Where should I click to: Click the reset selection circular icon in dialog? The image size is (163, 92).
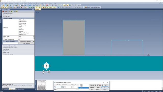click(x=100, y=85)
